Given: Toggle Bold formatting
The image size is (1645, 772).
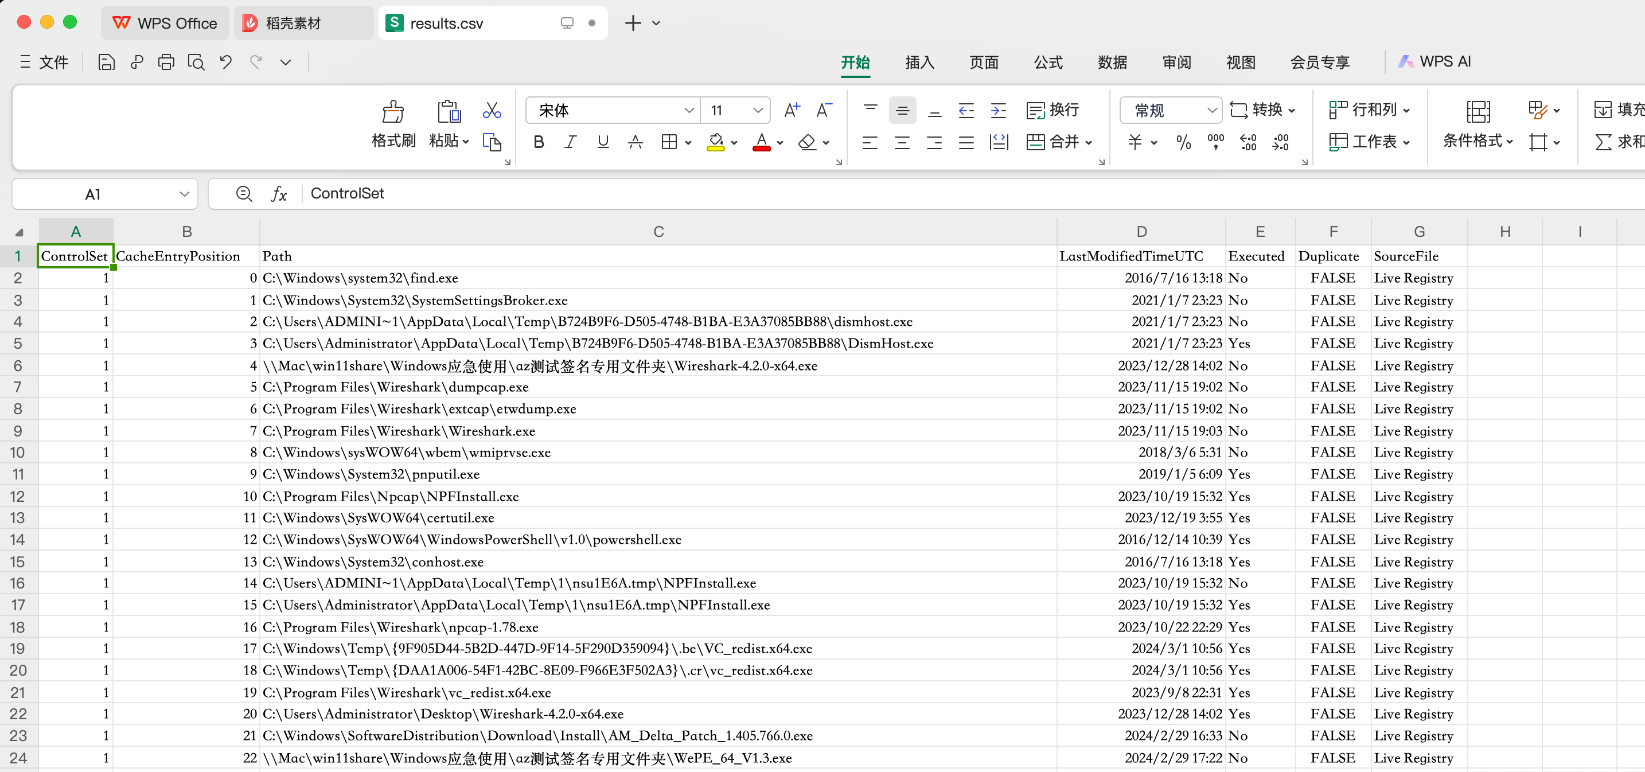Looking at the screenshot, I should [539, 142].
